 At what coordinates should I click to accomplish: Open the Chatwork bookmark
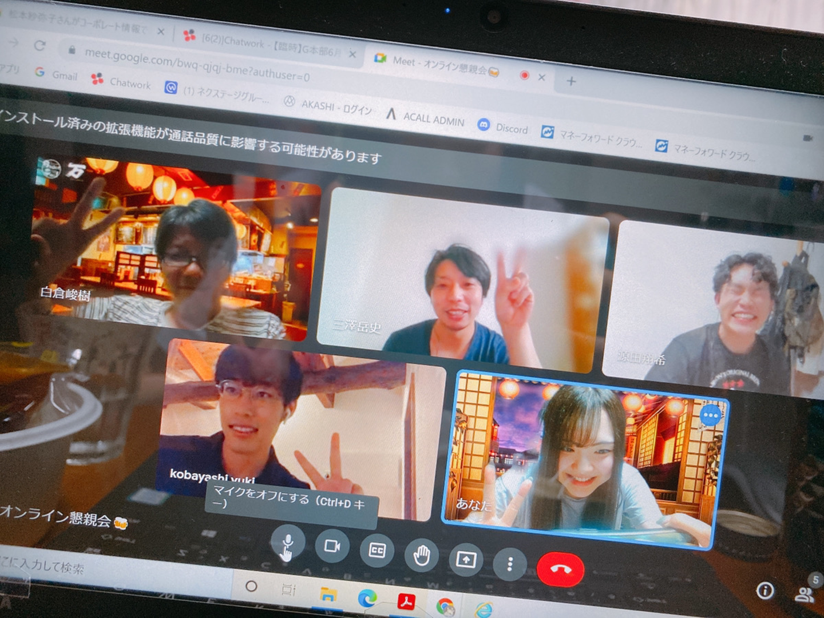tap(121, 81)
